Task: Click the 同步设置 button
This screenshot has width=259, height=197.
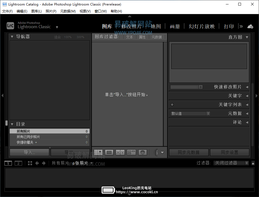Action: [x=230, y=152]
